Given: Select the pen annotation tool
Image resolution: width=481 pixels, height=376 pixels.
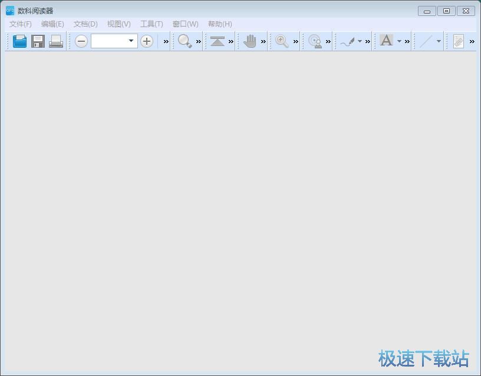Looking at the screenshot, I should coord(349,41).
